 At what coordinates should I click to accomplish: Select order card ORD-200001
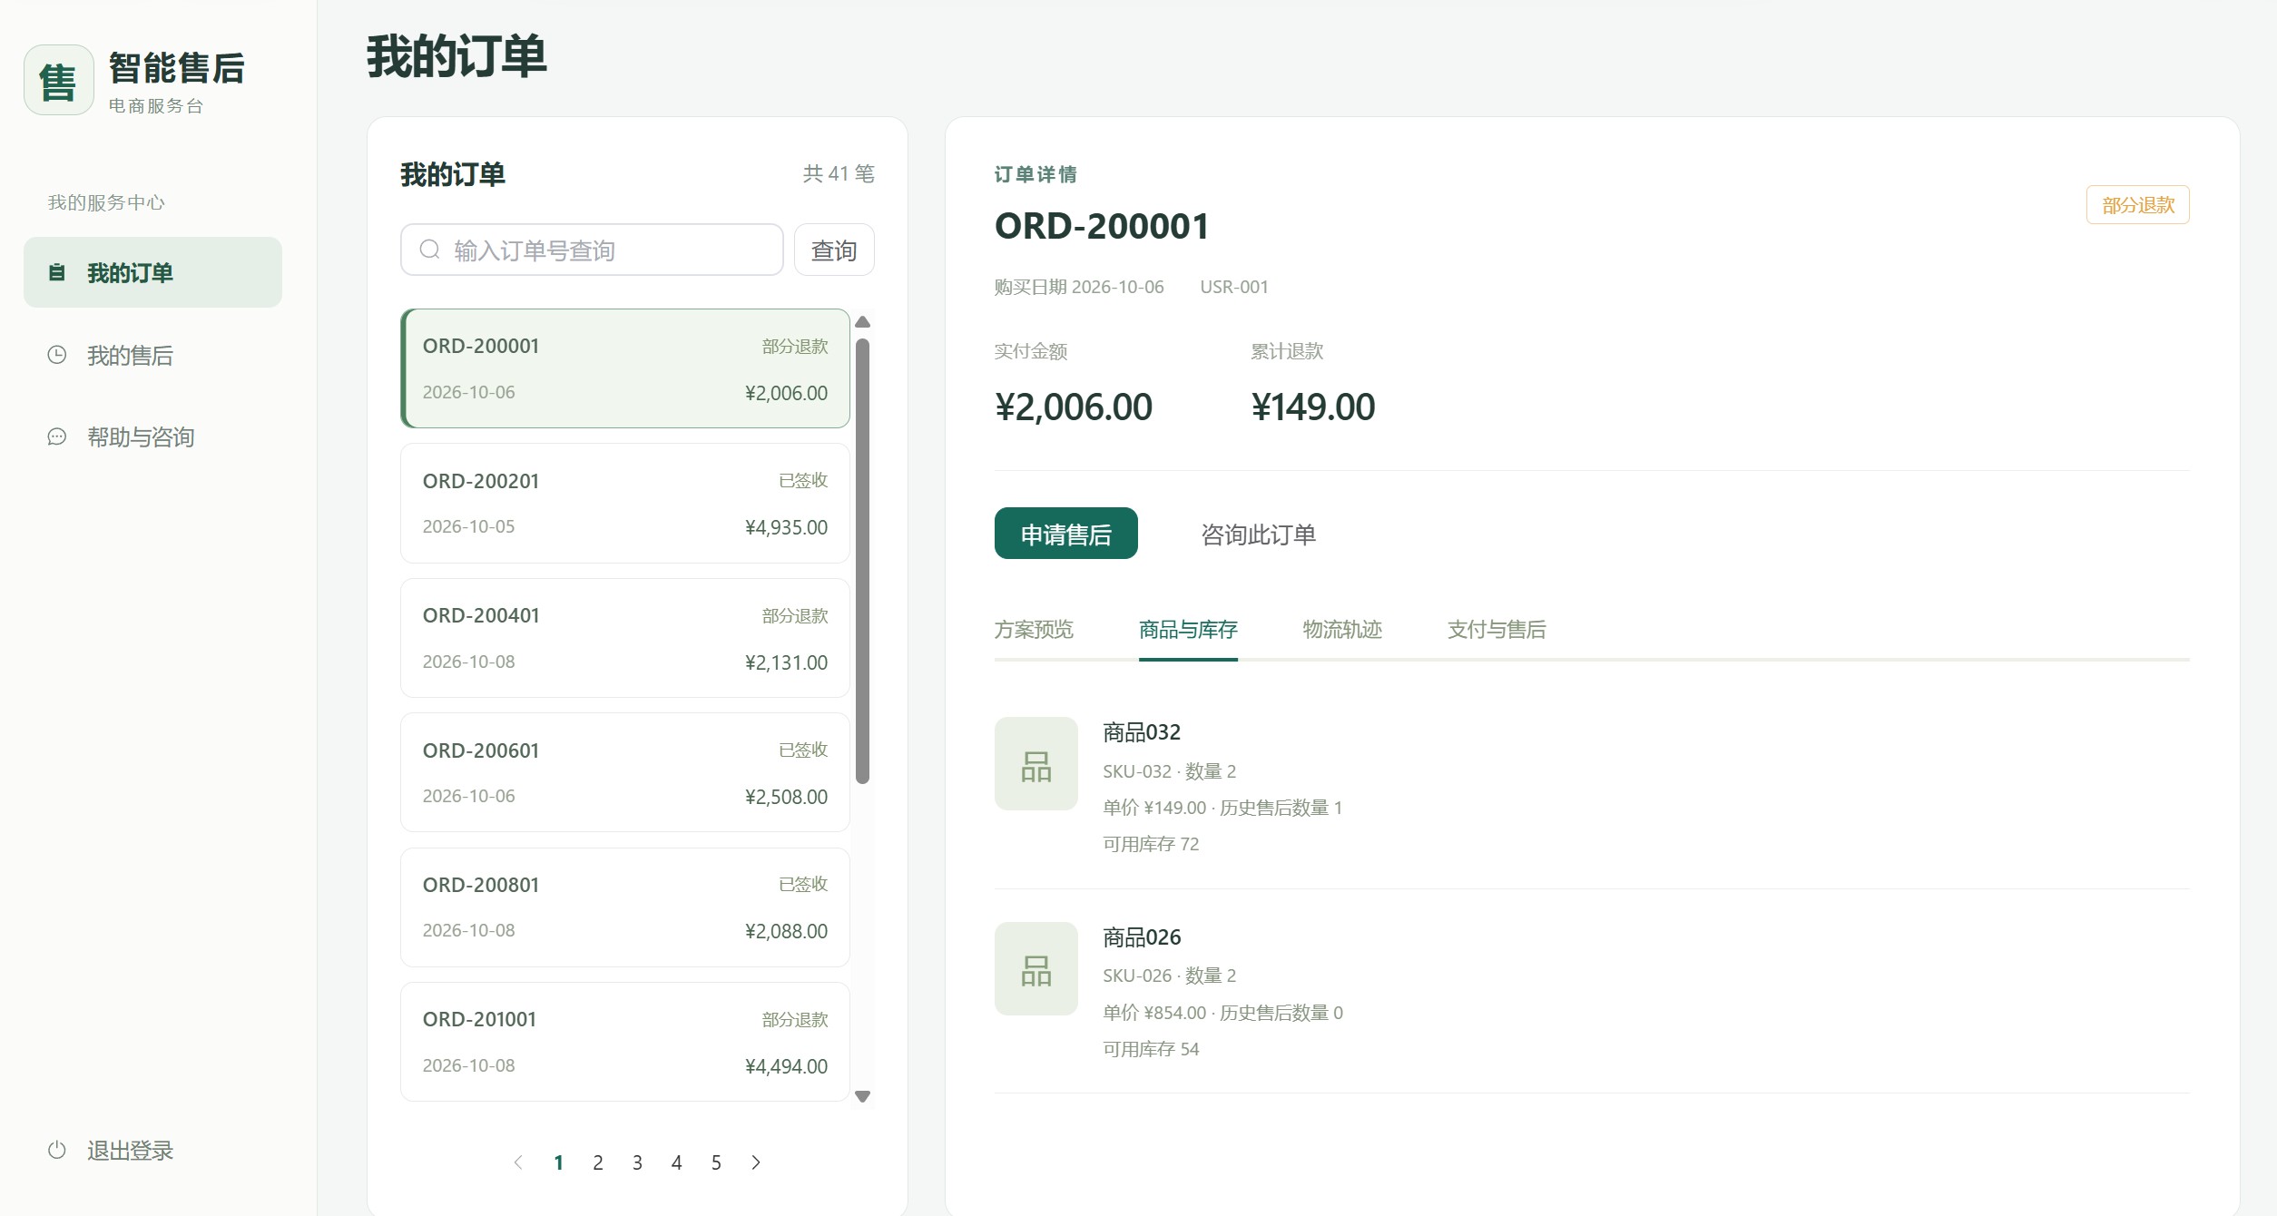(x=625, y=368)
